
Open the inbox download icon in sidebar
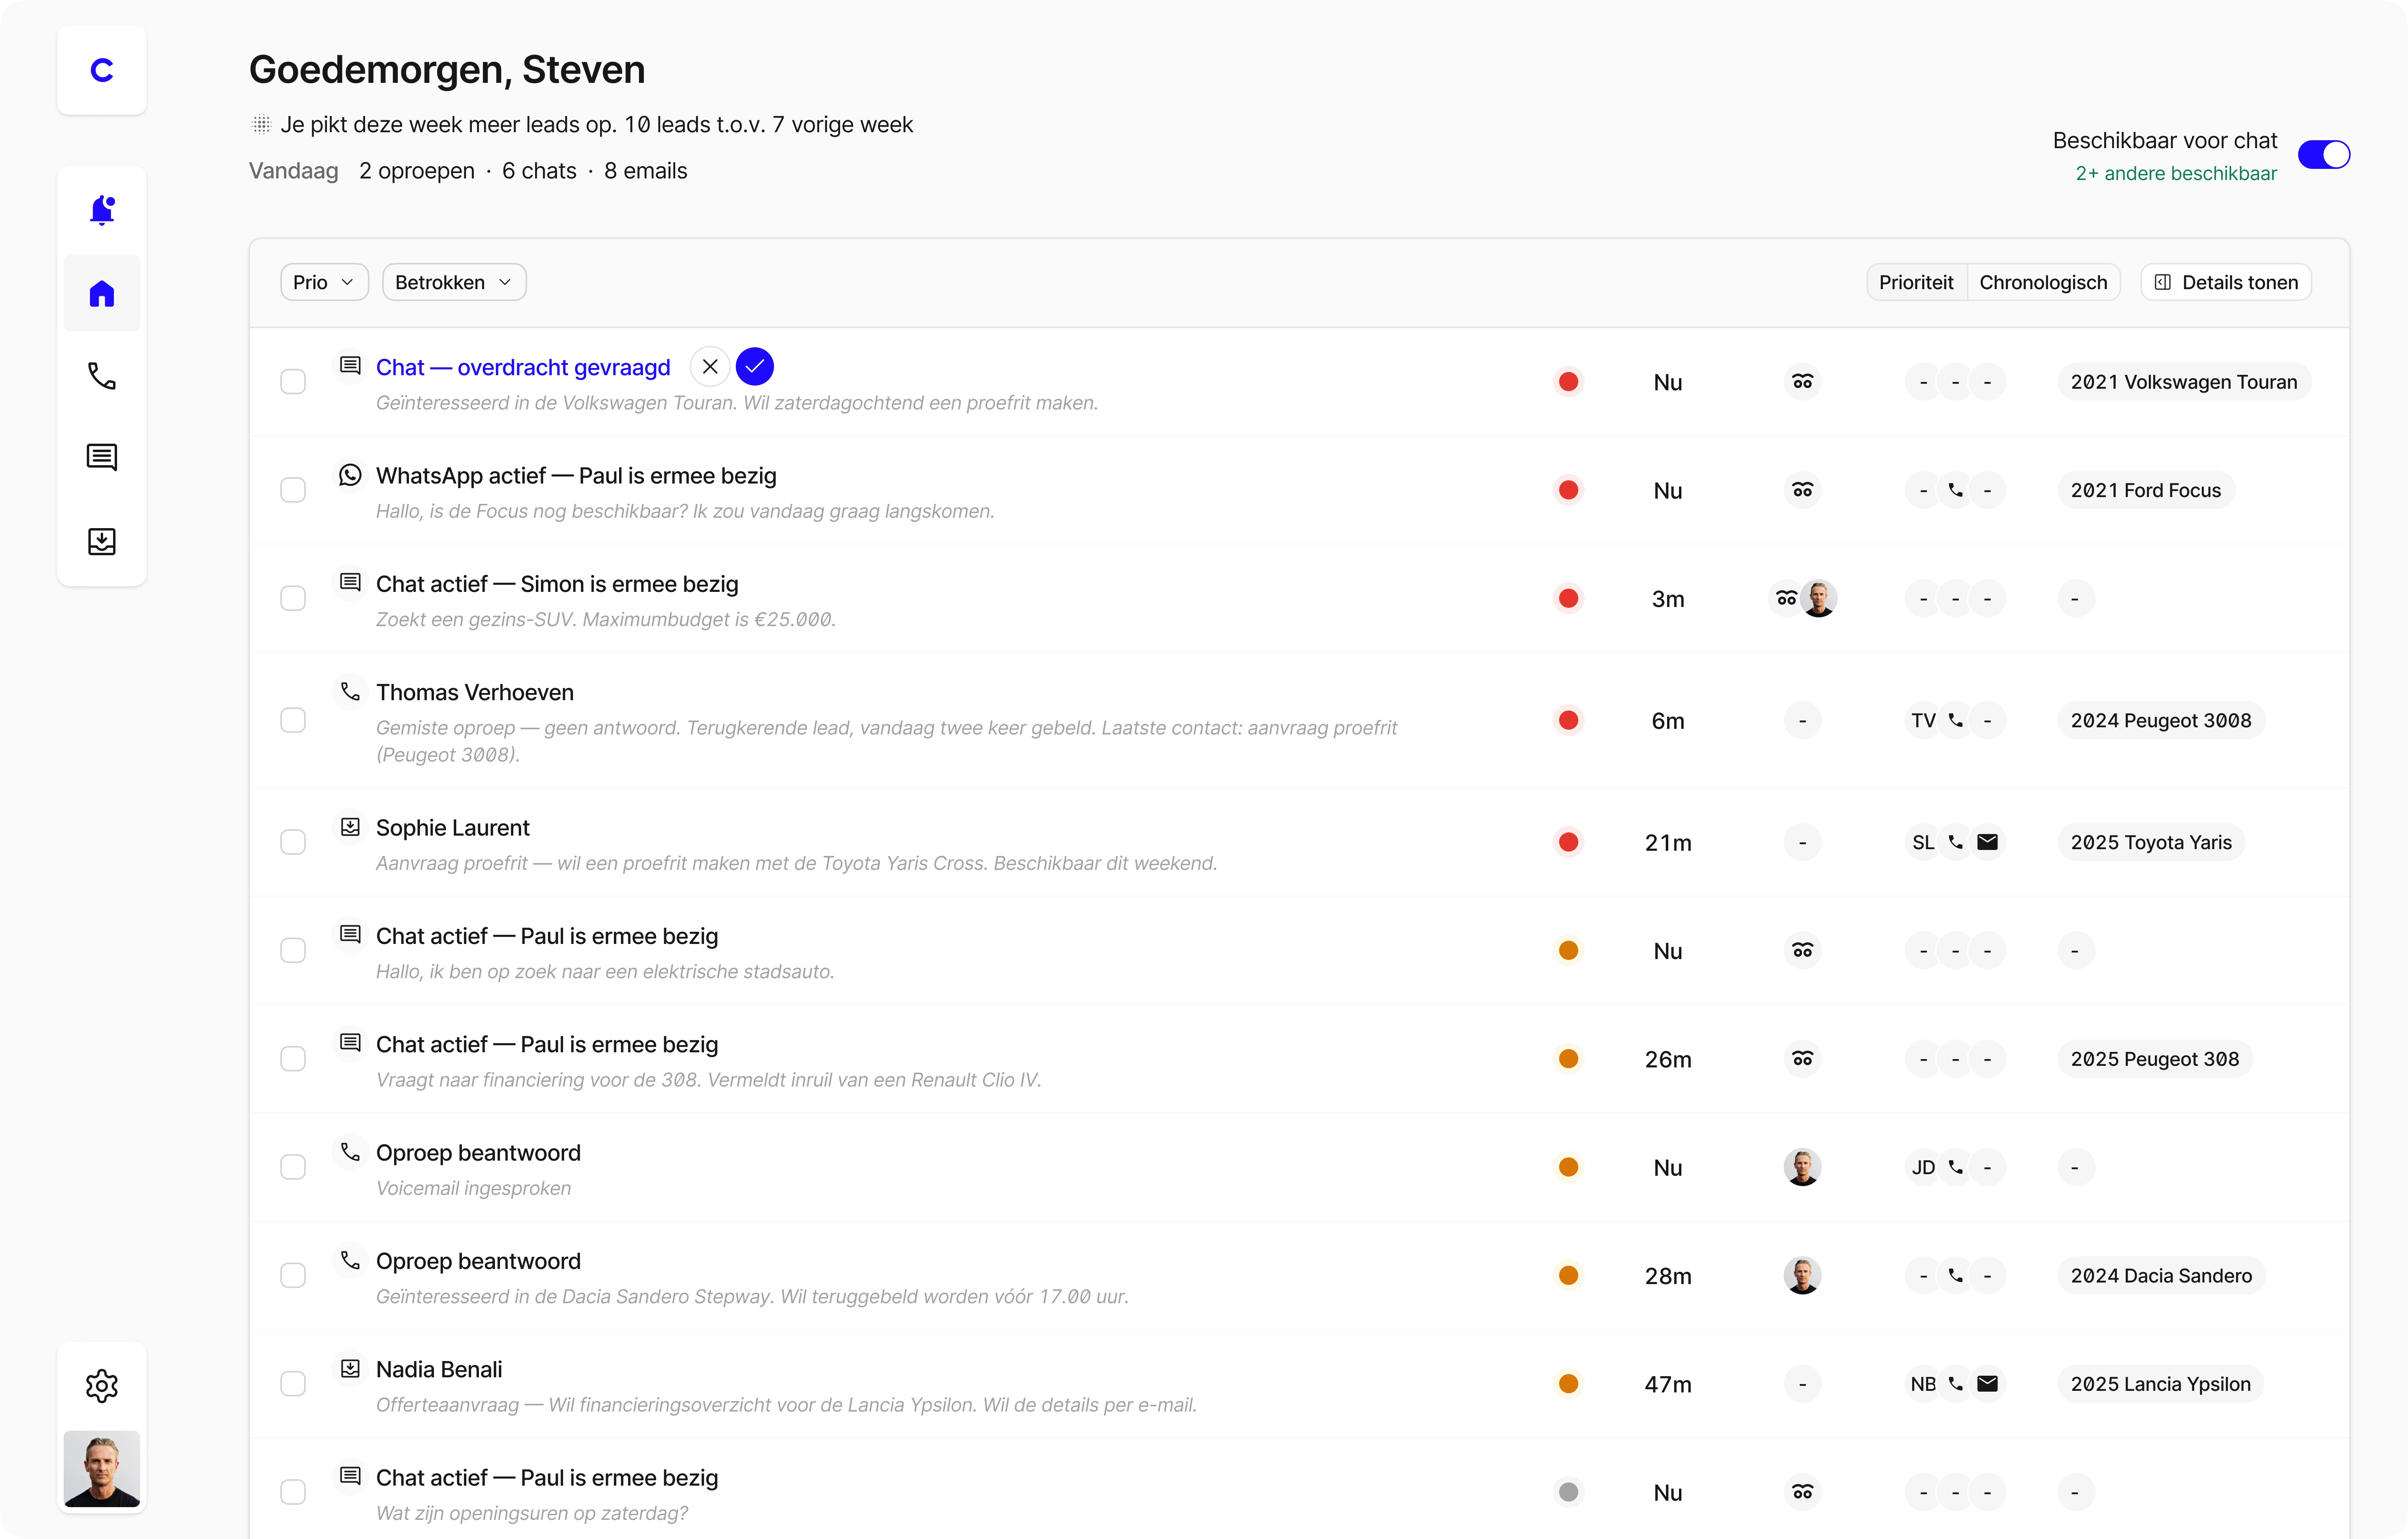tap(102, 541)
